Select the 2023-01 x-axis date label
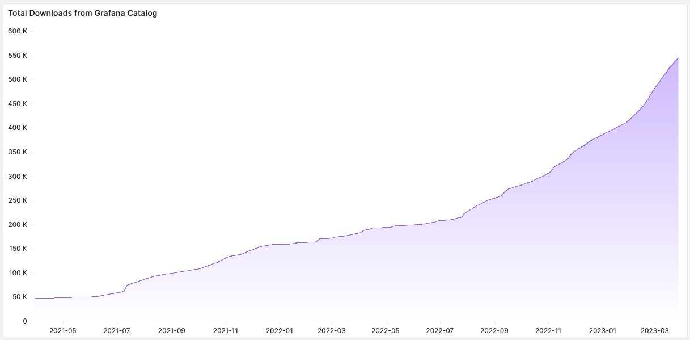Screen dimensions: 690x340 click(x=603, y=330)
